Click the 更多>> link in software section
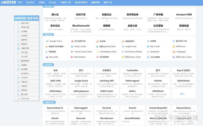 [x=183, y=94]
